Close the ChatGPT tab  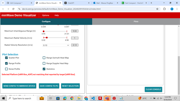pos(89,3)
